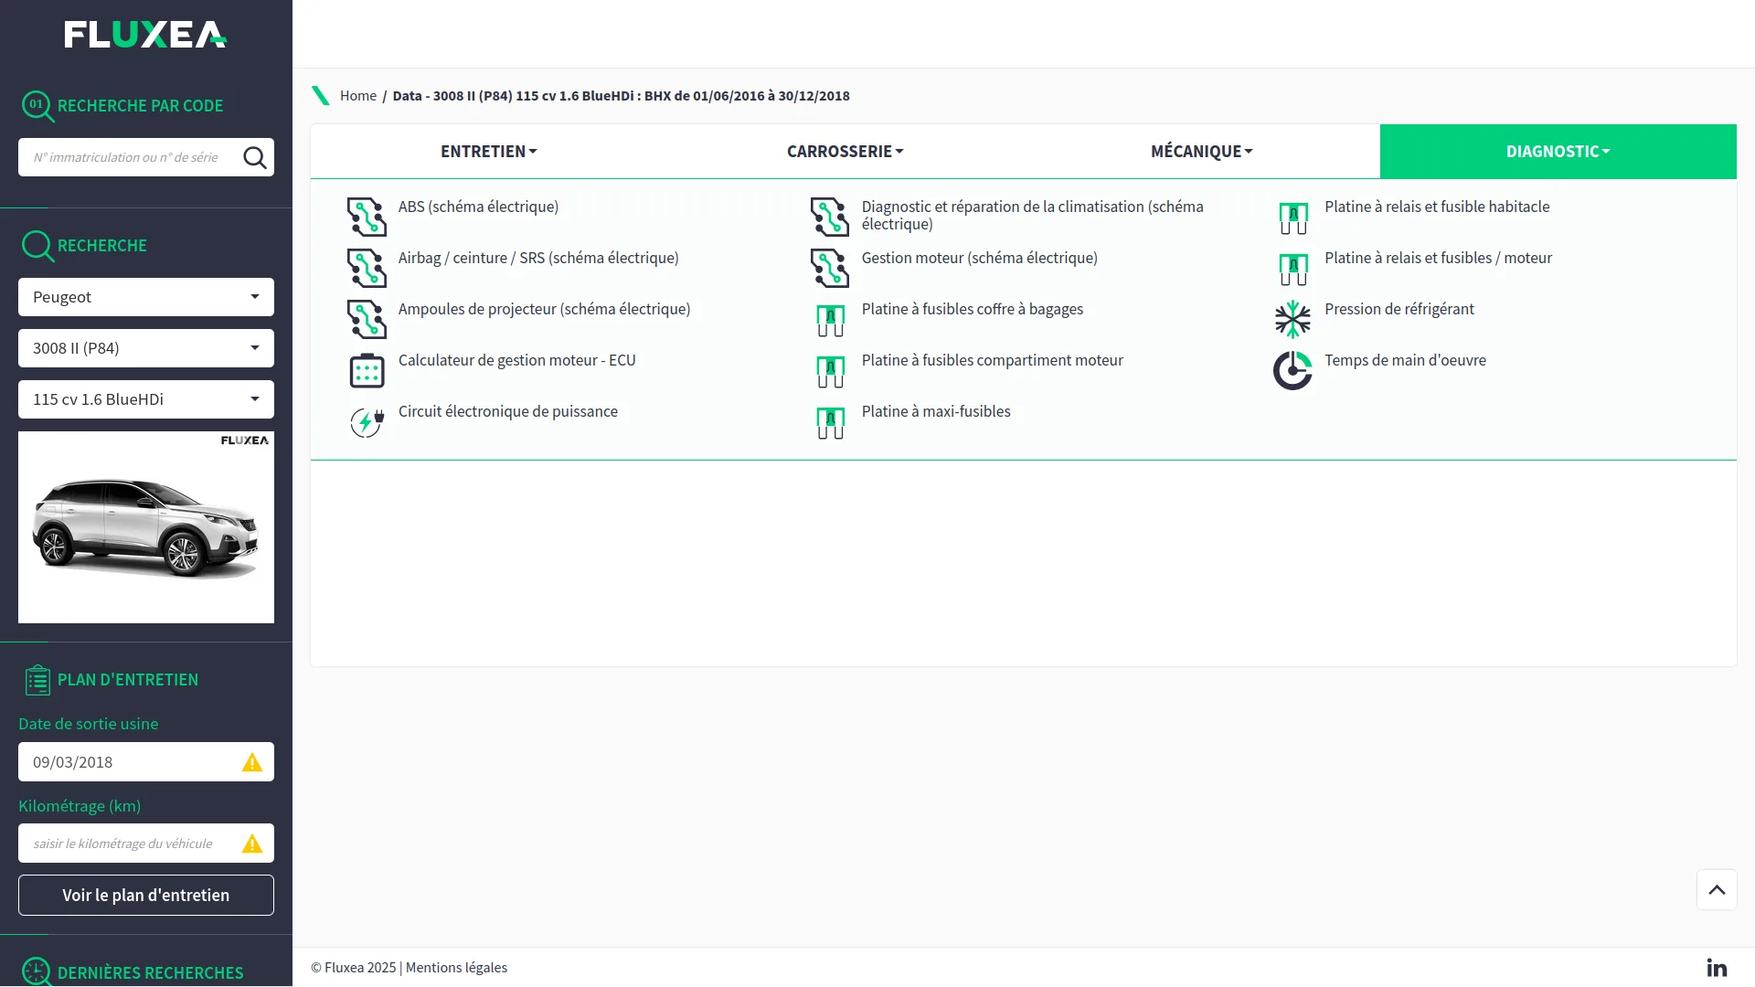
Task: Click the Peugeot 3008 vehicle image
Action: point(146,527)
